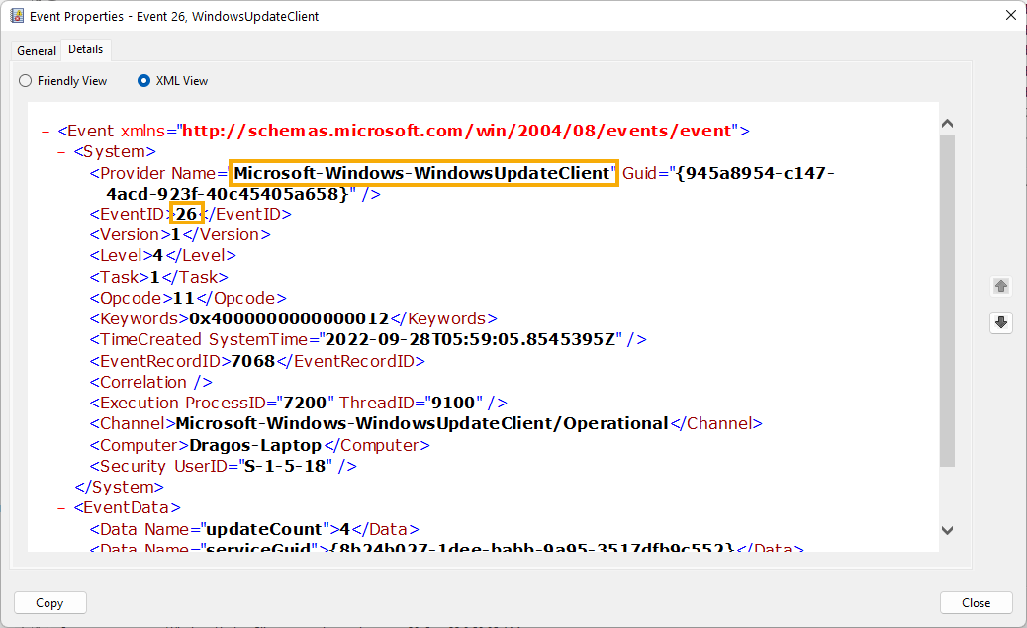Go to previous event with up arrow
1027x628 pixels.
pos(1001,286)
